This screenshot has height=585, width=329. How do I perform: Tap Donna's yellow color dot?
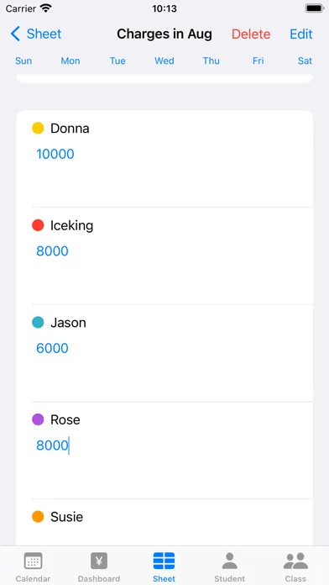click(x=38, y=128)
